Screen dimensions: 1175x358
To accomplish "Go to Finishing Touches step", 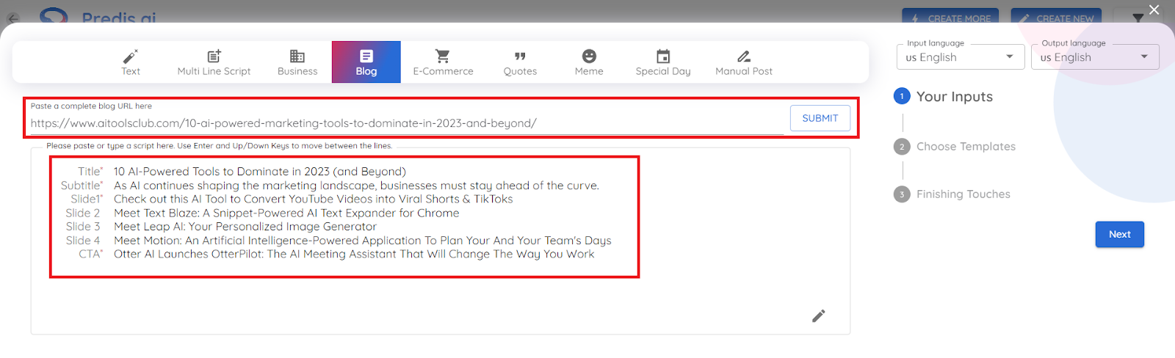I will tap(952, 194).
